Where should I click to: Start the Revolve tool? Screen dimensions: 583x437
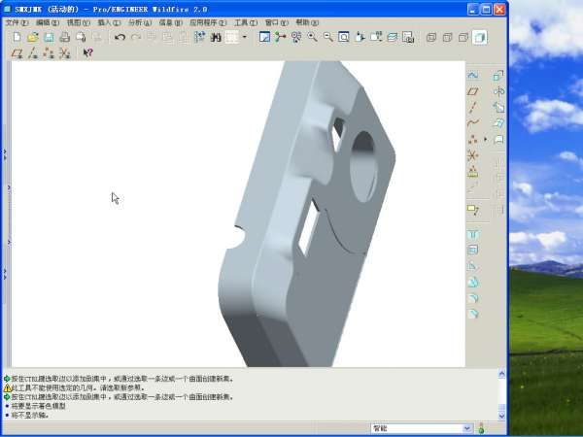pyautogui.click(x=498, y=91)
